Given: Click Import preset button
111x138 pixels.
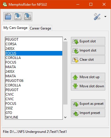Looking at the screenshot, I should pyautogui.click(x=88, y=113).
